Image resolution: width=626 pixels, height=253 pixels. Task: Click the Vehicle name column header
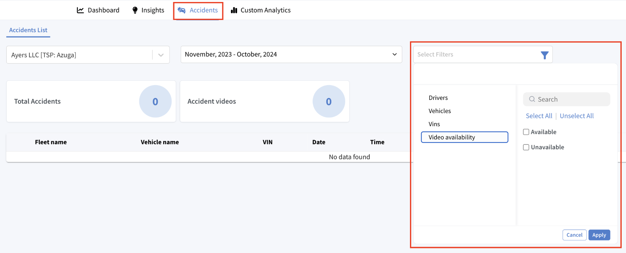(160, 142)
